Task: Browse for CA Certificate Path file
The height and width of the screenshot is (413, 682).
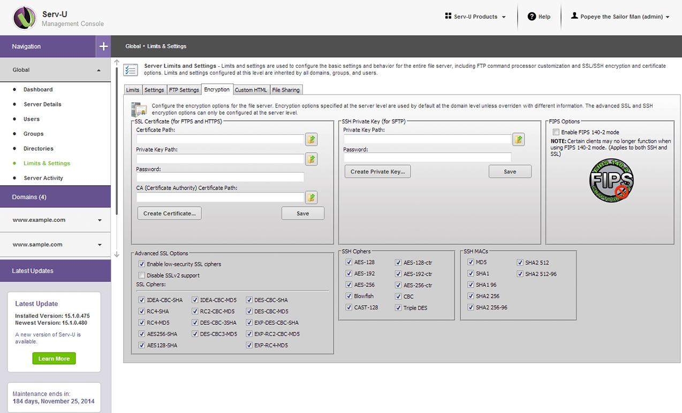Action: tap(312, 197)
